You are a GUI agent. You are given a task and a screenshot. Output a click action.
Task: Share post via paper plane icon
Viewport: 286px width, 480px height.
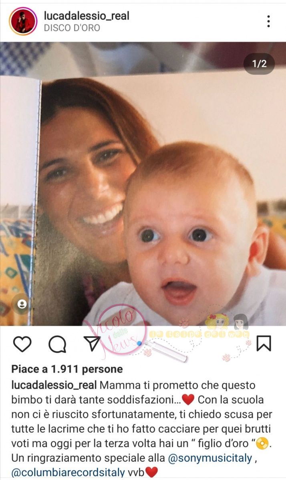92,344
